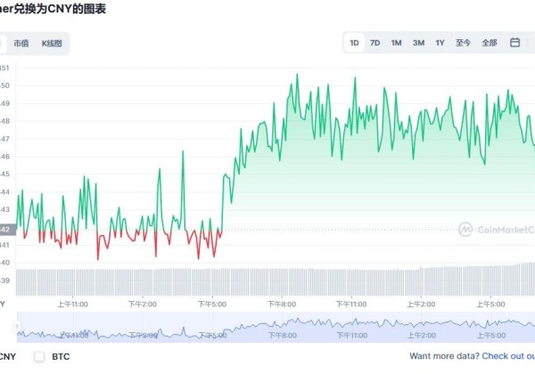Switch to the 市值 tab
The image size is (535, 374).
pyautogui.click(x=21, y=43)
